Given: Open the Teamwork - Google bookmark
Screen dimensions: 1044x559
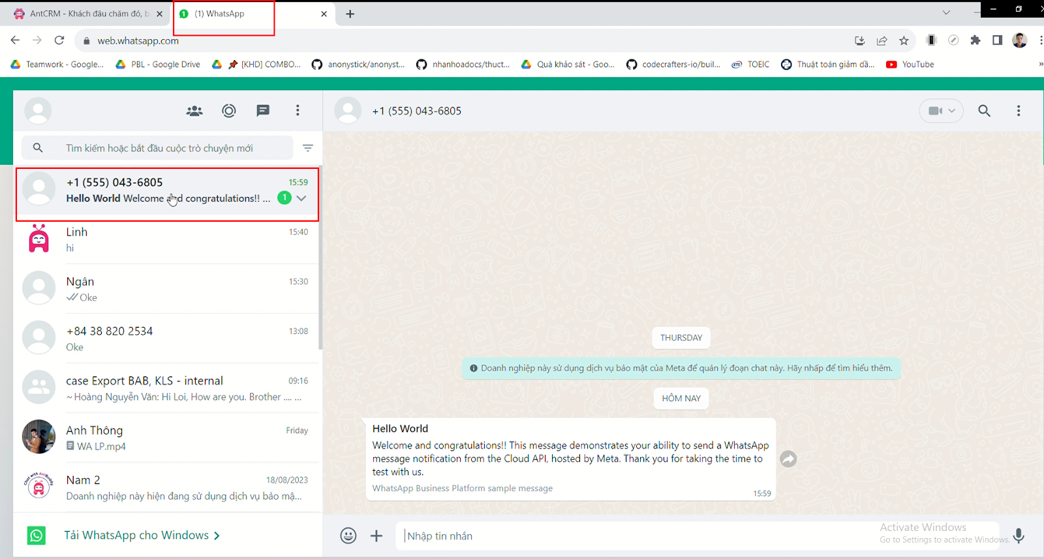Looking at the screenshot, I should point(57,65).
